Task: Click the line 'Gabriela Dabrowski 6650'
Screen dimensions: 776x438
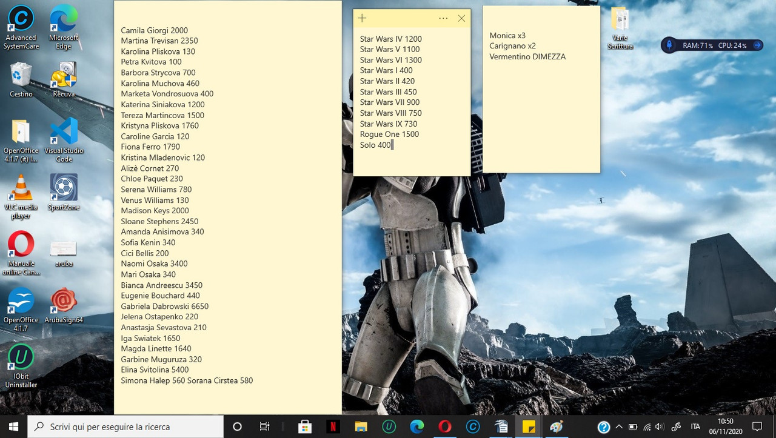Action: tap(165, 307)
